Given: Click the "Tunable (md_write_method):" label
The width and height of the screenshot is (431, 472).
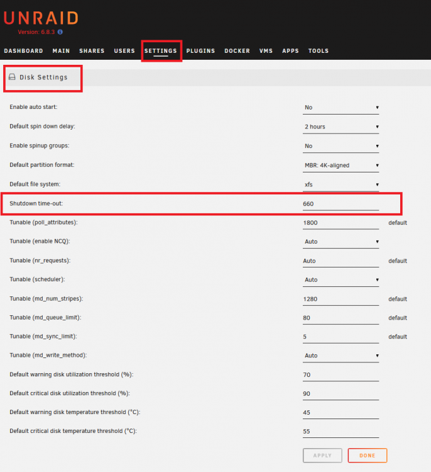Looking at the screenshot, I should pos(48,355).
